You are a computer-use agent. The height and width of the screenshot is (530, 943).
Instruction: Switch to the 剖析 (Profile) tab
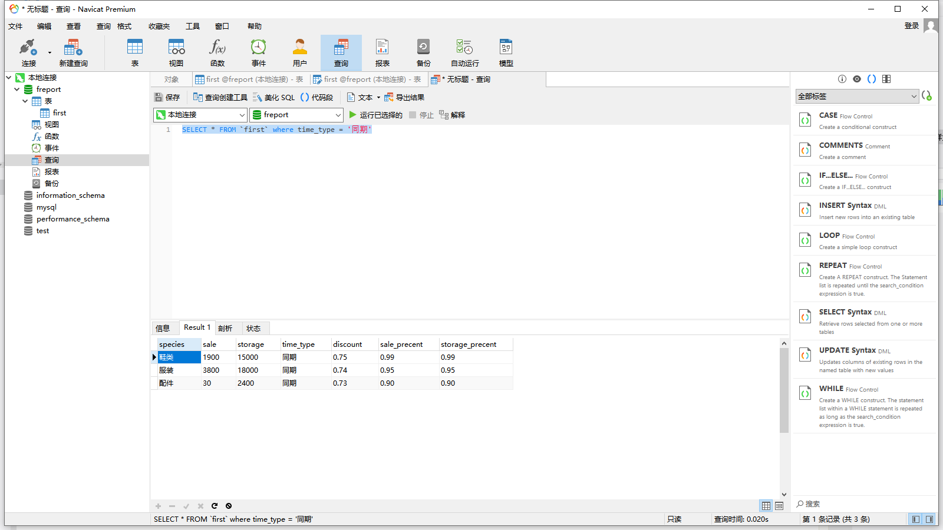(225, 329)
